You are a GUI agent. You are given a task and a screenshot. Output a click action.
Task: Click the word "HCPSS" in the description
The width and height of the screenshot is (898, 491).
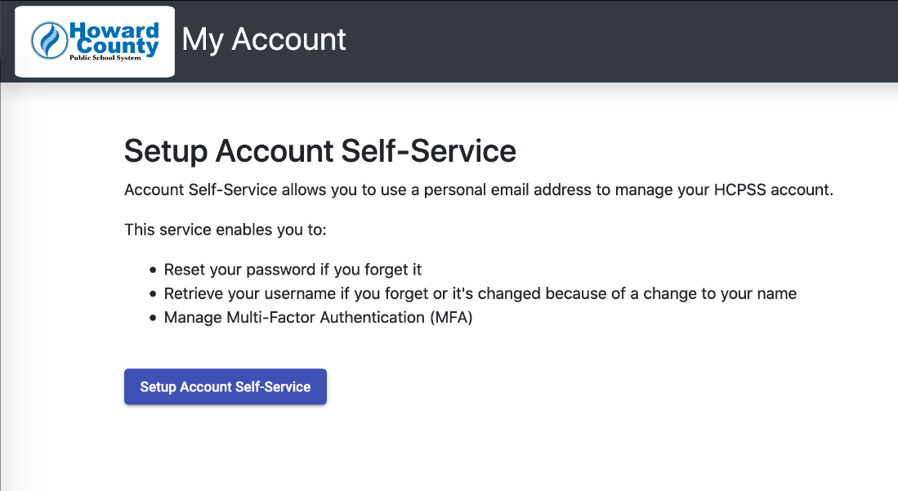click(x=739, y=190)
